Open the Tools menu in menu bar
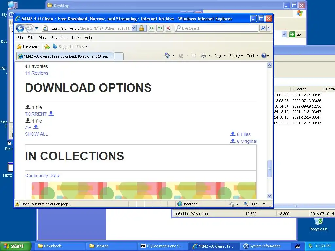Screen dimensions: 335x251 pyautogui.click(x=76, y=38)
